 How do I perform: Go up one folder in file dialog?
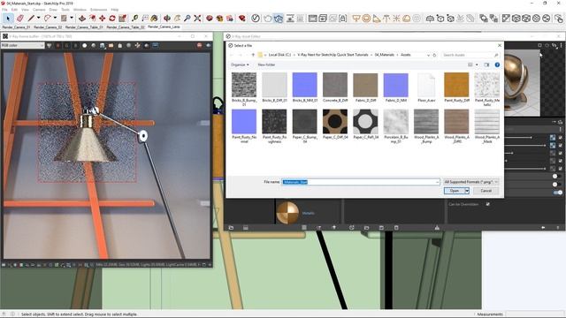point(253,55)
